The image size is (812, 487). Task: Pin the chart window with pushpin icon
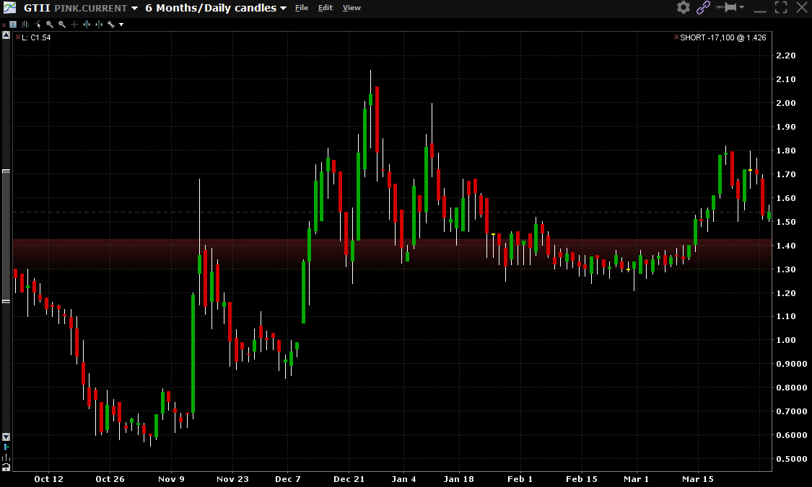click(x=727, y=7)
